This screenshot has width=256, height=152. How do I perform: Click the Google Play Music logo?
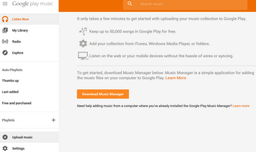33,4
